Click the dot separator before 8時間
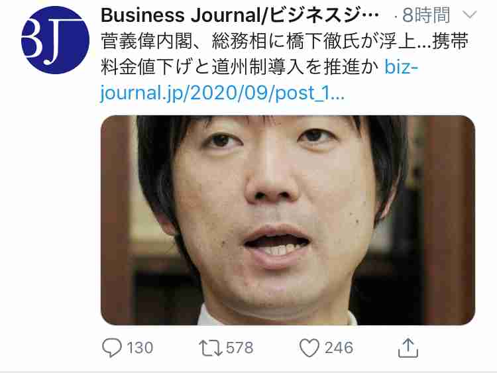Image resolution: width=497 pixels, height=373 pixels. (x=396, y=17)
